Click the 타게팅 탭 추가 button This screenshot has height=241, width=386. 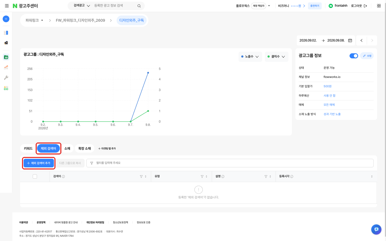[x=107, y=149]
